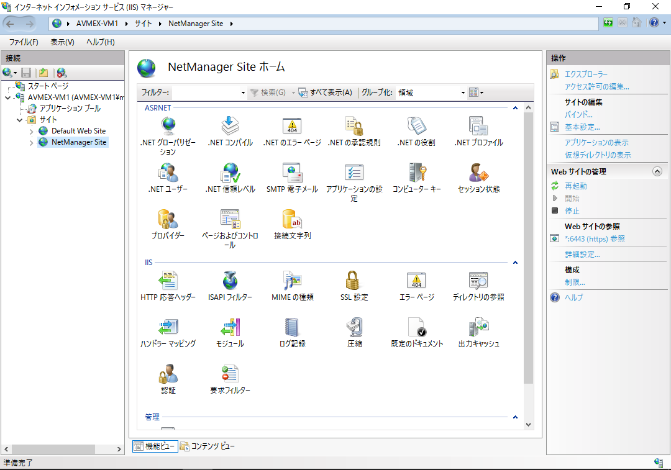Open the ファイル(F) menu
This screenshot has width=671, height=470.
point(24,42)
